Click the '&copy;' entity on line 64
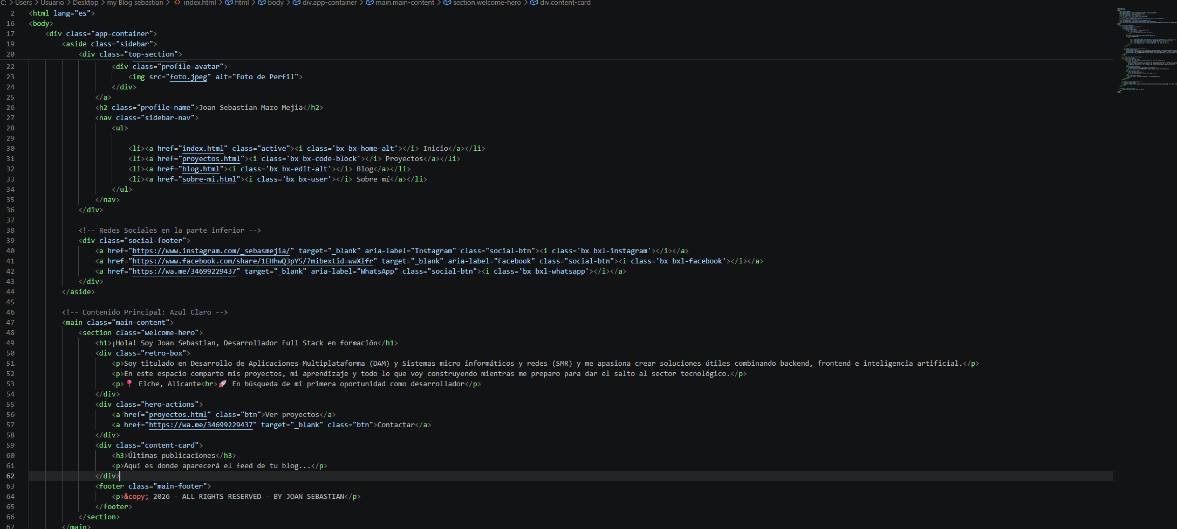The image size is (1177, 529). 136,497
